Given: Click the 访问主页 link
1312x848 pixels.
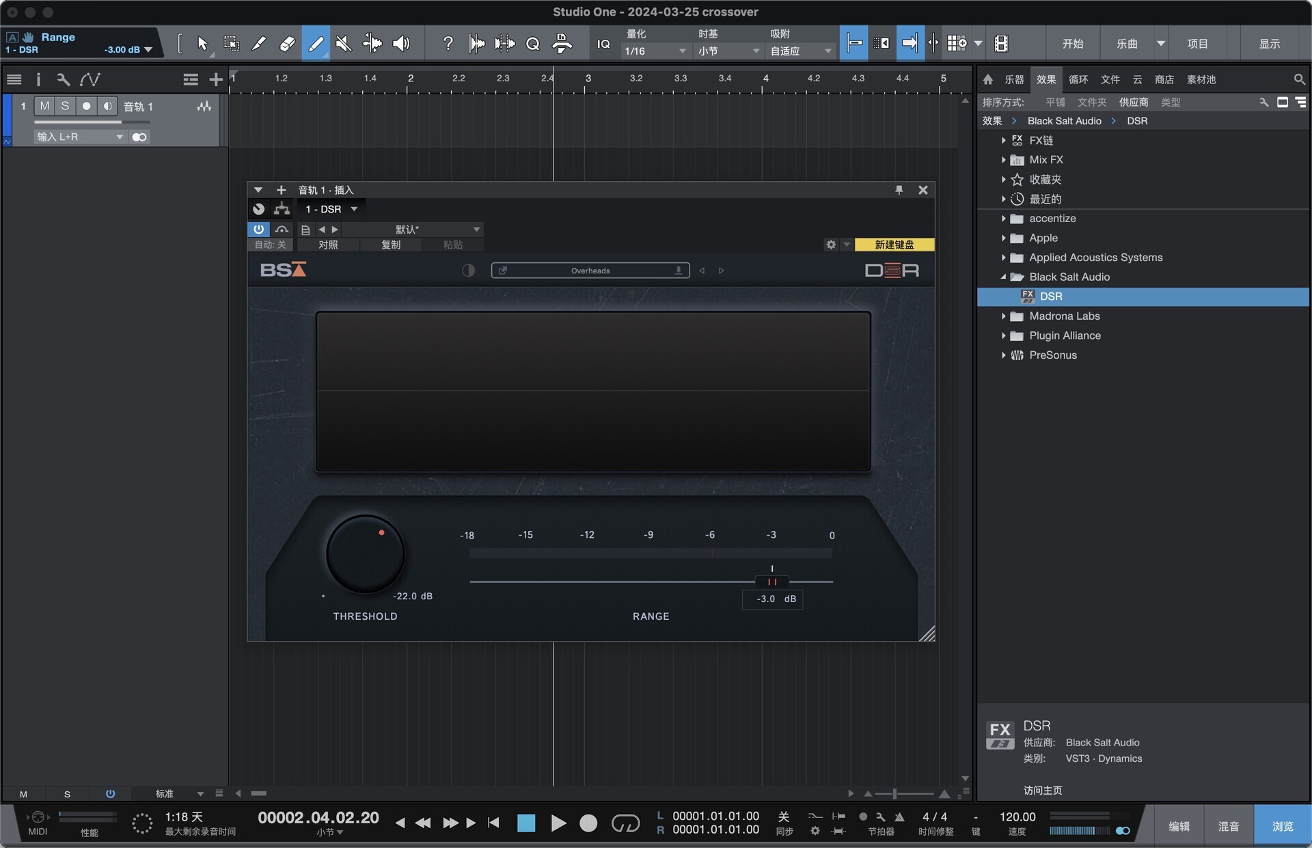Looking at the screenshot, I should (1042, 790).
